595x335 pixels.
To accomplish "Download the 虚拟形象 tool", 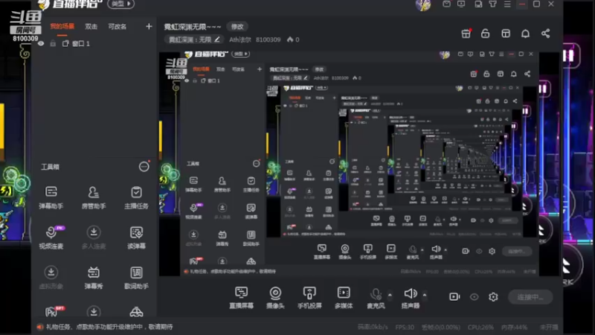I will click(x=51, y=278).
